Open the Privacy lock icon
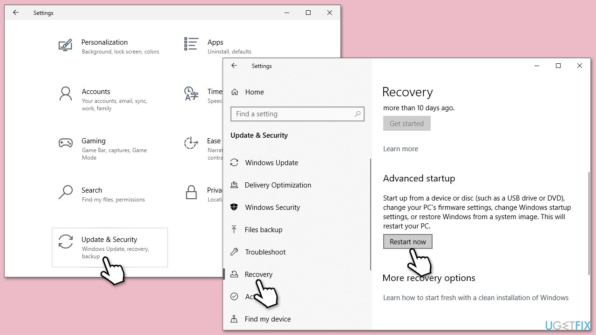 coord(191,192)
